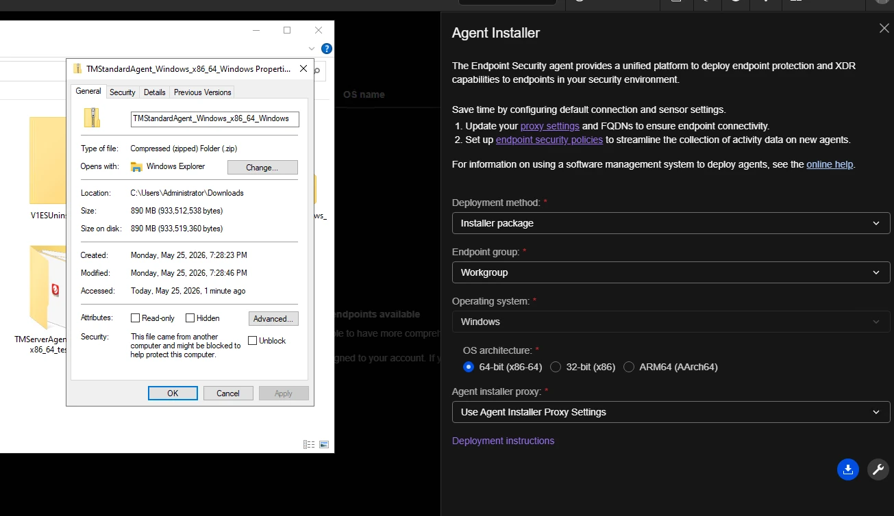Image resolution: width=894 pixels, height=516 pixels.
Task: Click the "Agent Installer" panel heading
Action: pos(496,33)
